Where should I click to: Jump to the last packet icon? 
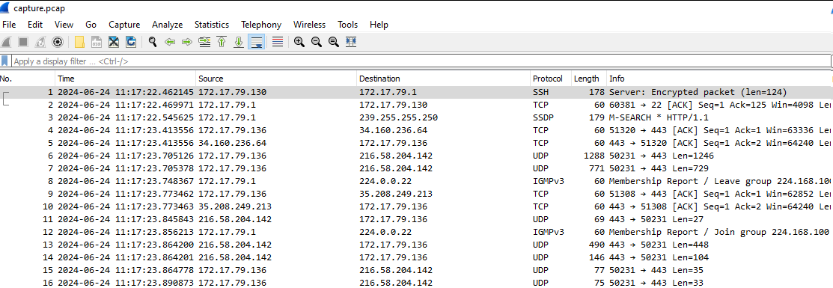pyautogui.click(x=239, y=42)
